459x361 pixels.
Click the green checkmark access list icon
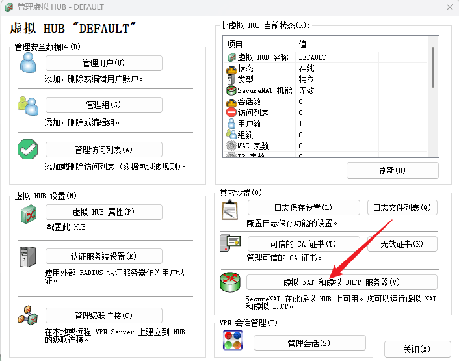[28, 149]
